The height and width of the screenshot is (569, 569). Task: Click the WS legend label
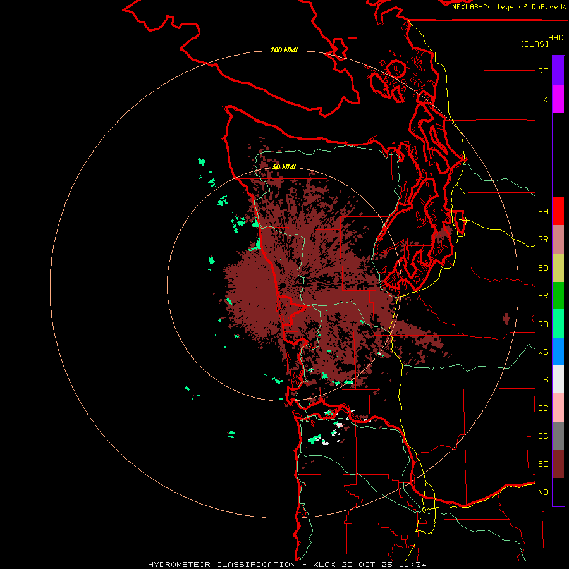click(542, 352)
